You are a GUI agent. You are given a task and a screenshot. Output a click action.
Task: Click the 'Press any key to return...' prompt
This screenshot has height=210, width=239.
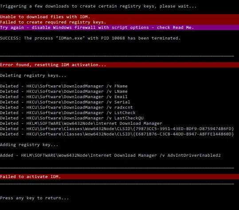coord(34,198)
